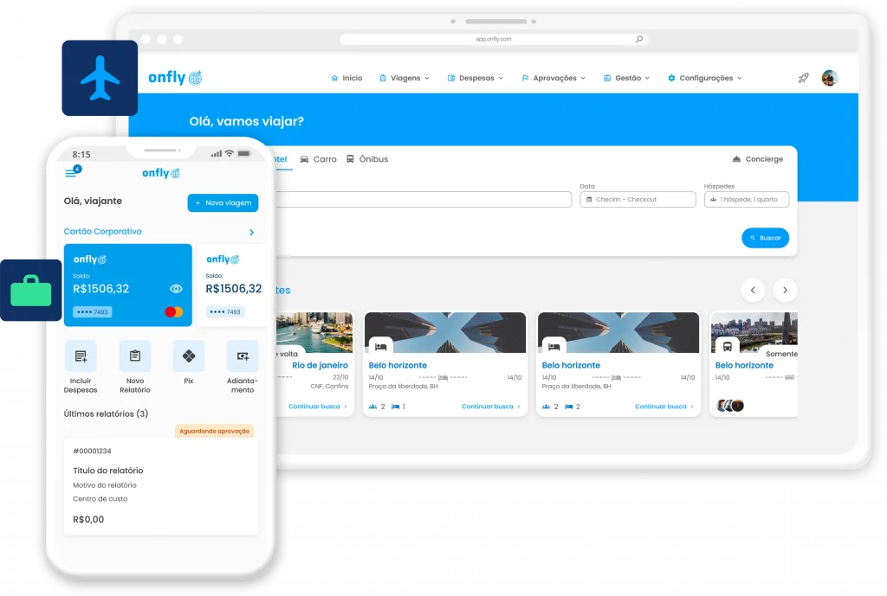Click the Checkin - Checkout date field
Image resolution: width=887 pixels, height=596 pixels.
[x=638, y=200]
